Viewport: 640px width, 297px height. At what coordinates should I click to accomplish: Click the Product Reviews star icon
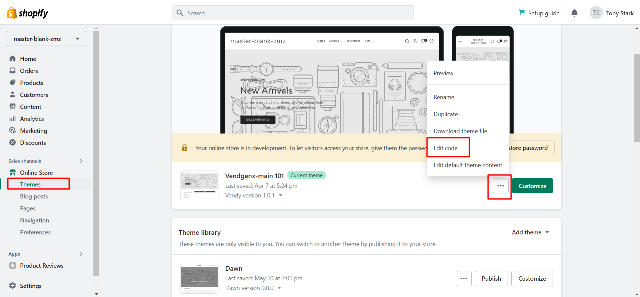(13, 265)
